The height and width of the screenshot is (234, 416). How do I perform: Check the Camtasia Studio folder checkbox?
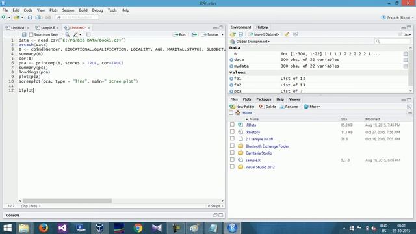coord(232,153)
